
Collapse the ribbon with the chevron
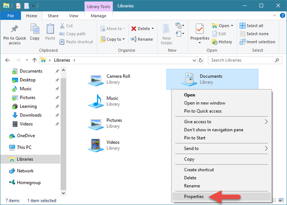(274, 15)
